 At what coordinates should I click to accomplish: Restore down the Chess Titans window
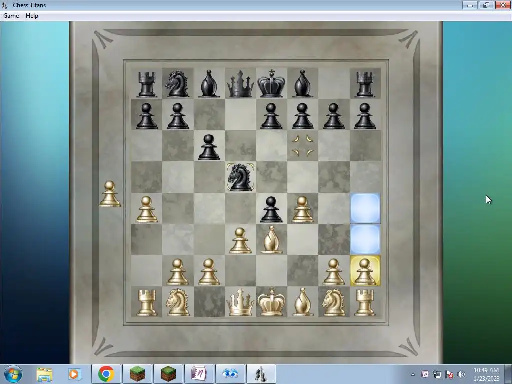[486, 5]
